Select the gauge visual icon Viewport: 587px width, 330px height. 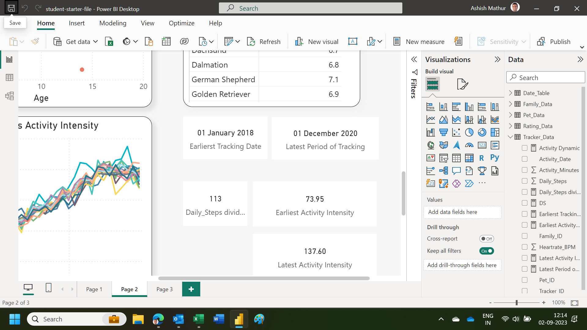tap(469, 145)
